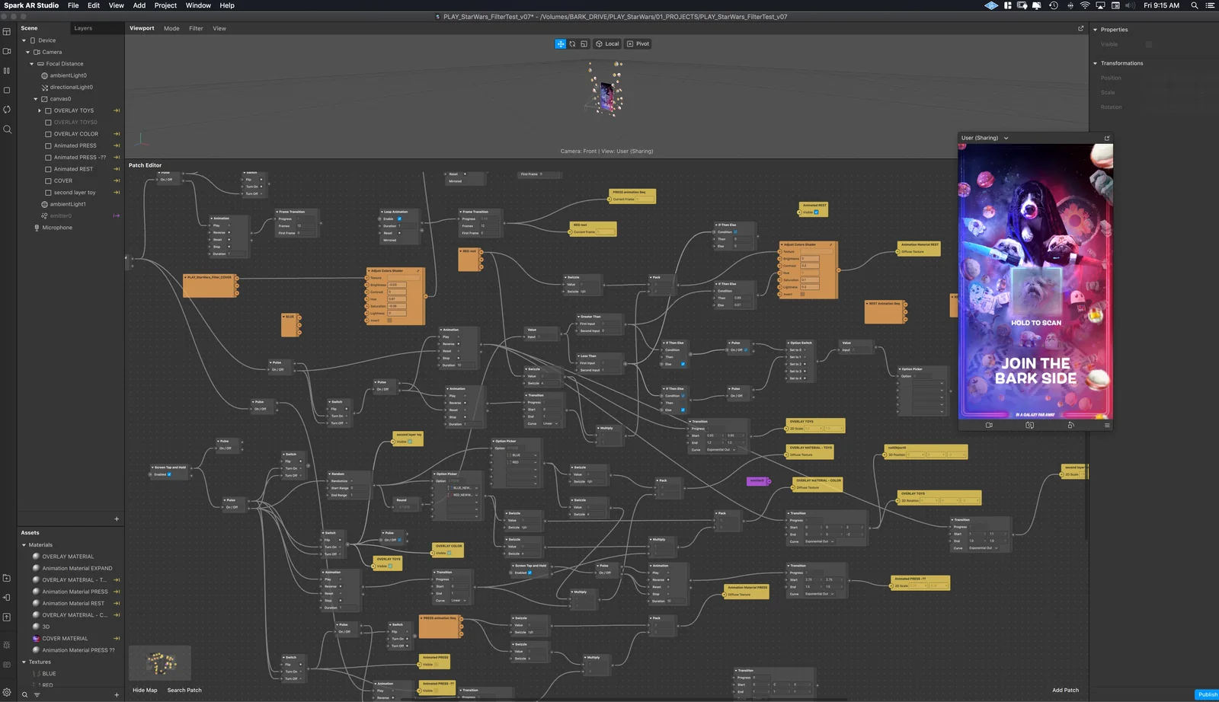
Task: Click the Publish button
Action: tap(1207, 694)
